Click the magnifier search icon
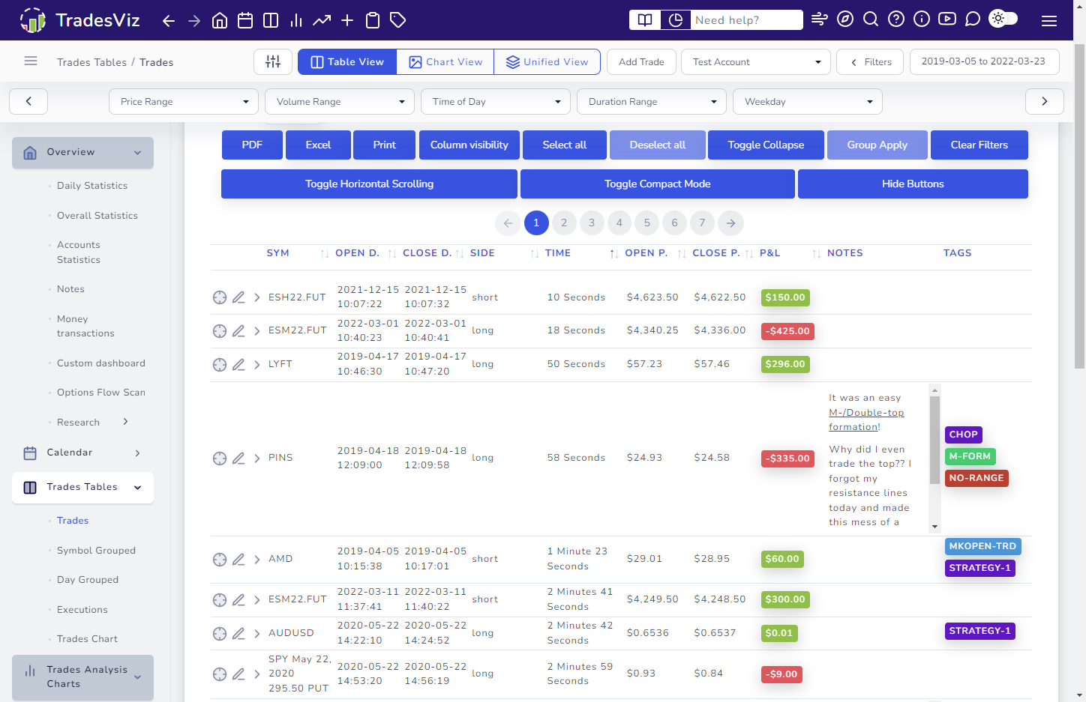Screen dimensions: 1086x702 click(x=871, y=19)
